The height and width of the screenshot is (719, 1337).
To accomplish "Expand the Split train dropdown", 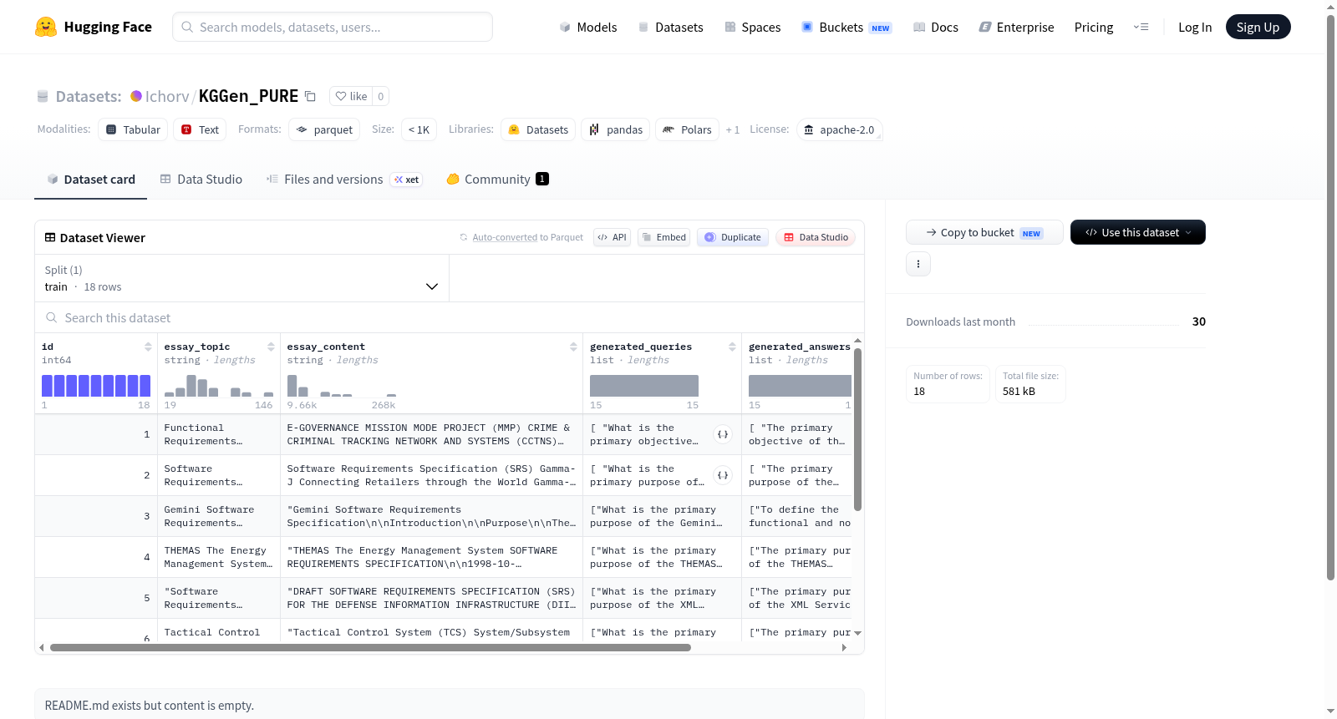I will 241,278.
